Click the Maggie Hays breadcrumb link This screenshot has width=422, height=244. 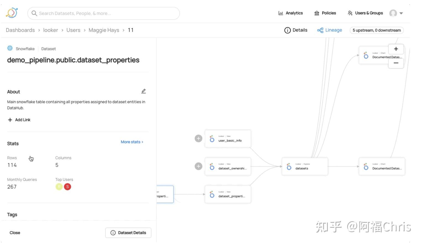(104, 30)
